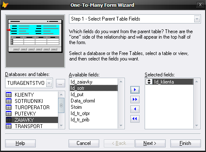The height and width of the screenshot is (152, 206).
Task: Select the Id_tr_prib available field
Action: [x=94, y=120]
